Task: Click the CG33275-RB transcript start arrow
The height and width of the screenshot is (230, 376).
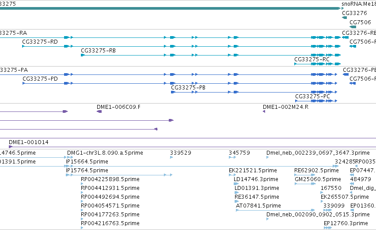Action: coord(83,55)
